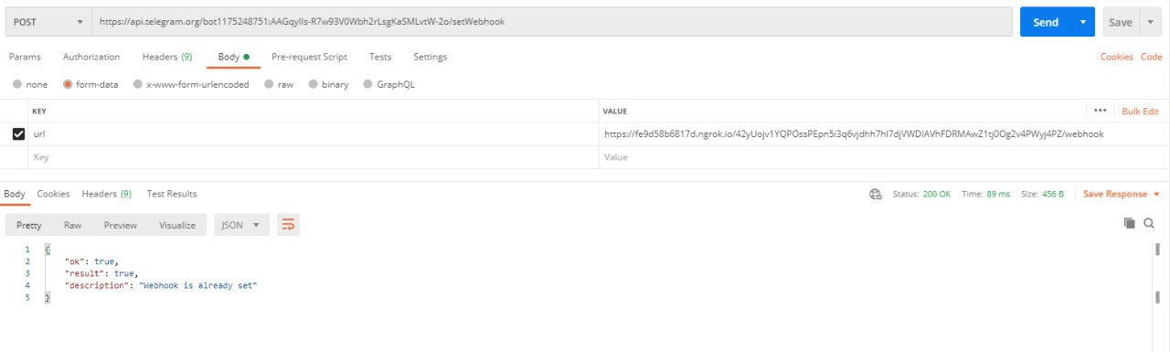Open the Settings request tab

431,57
